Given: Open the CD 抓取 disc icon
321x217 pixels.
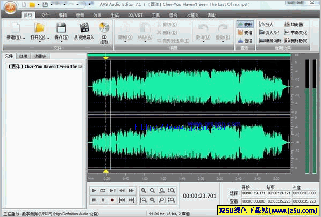Looking at the screenshot, I should (x=104, y=27).
